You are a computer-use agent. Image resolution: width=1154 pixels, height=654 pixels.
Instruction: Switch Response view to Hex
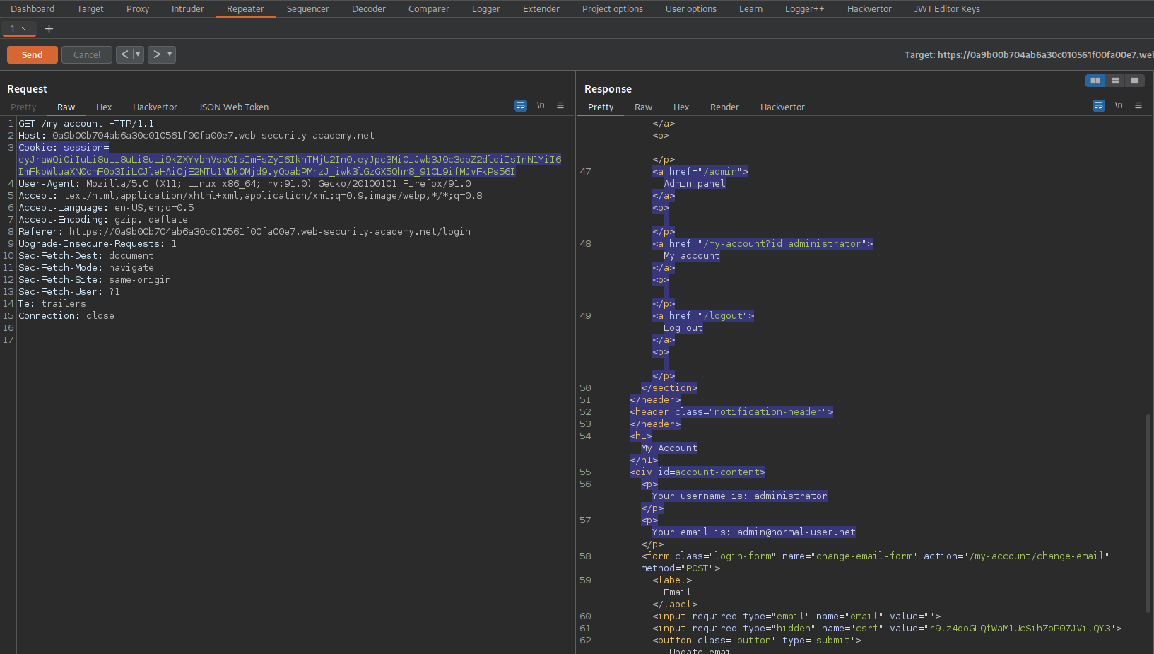681,107
